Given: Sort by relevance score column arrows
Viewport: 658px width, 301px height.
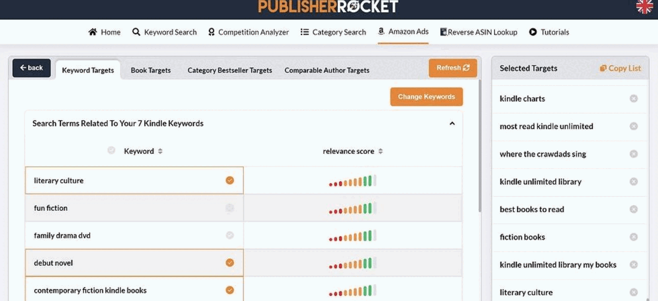Looking at the screenshot, I should (381, 151).
